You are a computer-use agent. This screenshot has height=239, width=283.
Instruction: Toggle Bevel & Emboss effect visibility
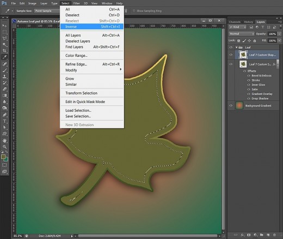pyautogui.click(x=249, y=75)
